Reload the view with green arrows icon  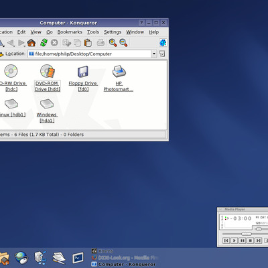click(44, 43)
